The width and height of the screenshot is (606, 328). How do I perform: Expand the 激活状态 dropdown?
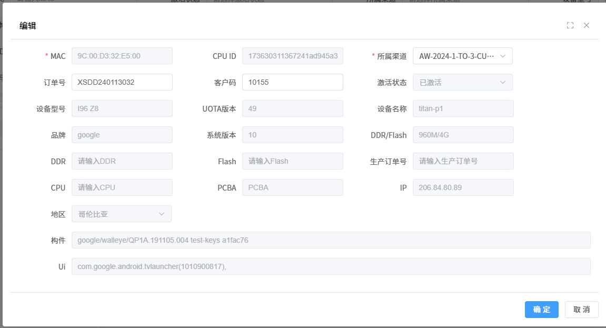[462, 82]
